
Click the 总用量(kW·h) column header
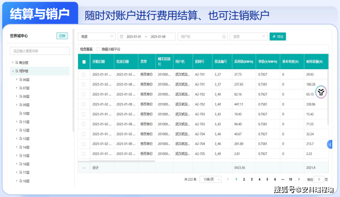click(x=244, y=62)
